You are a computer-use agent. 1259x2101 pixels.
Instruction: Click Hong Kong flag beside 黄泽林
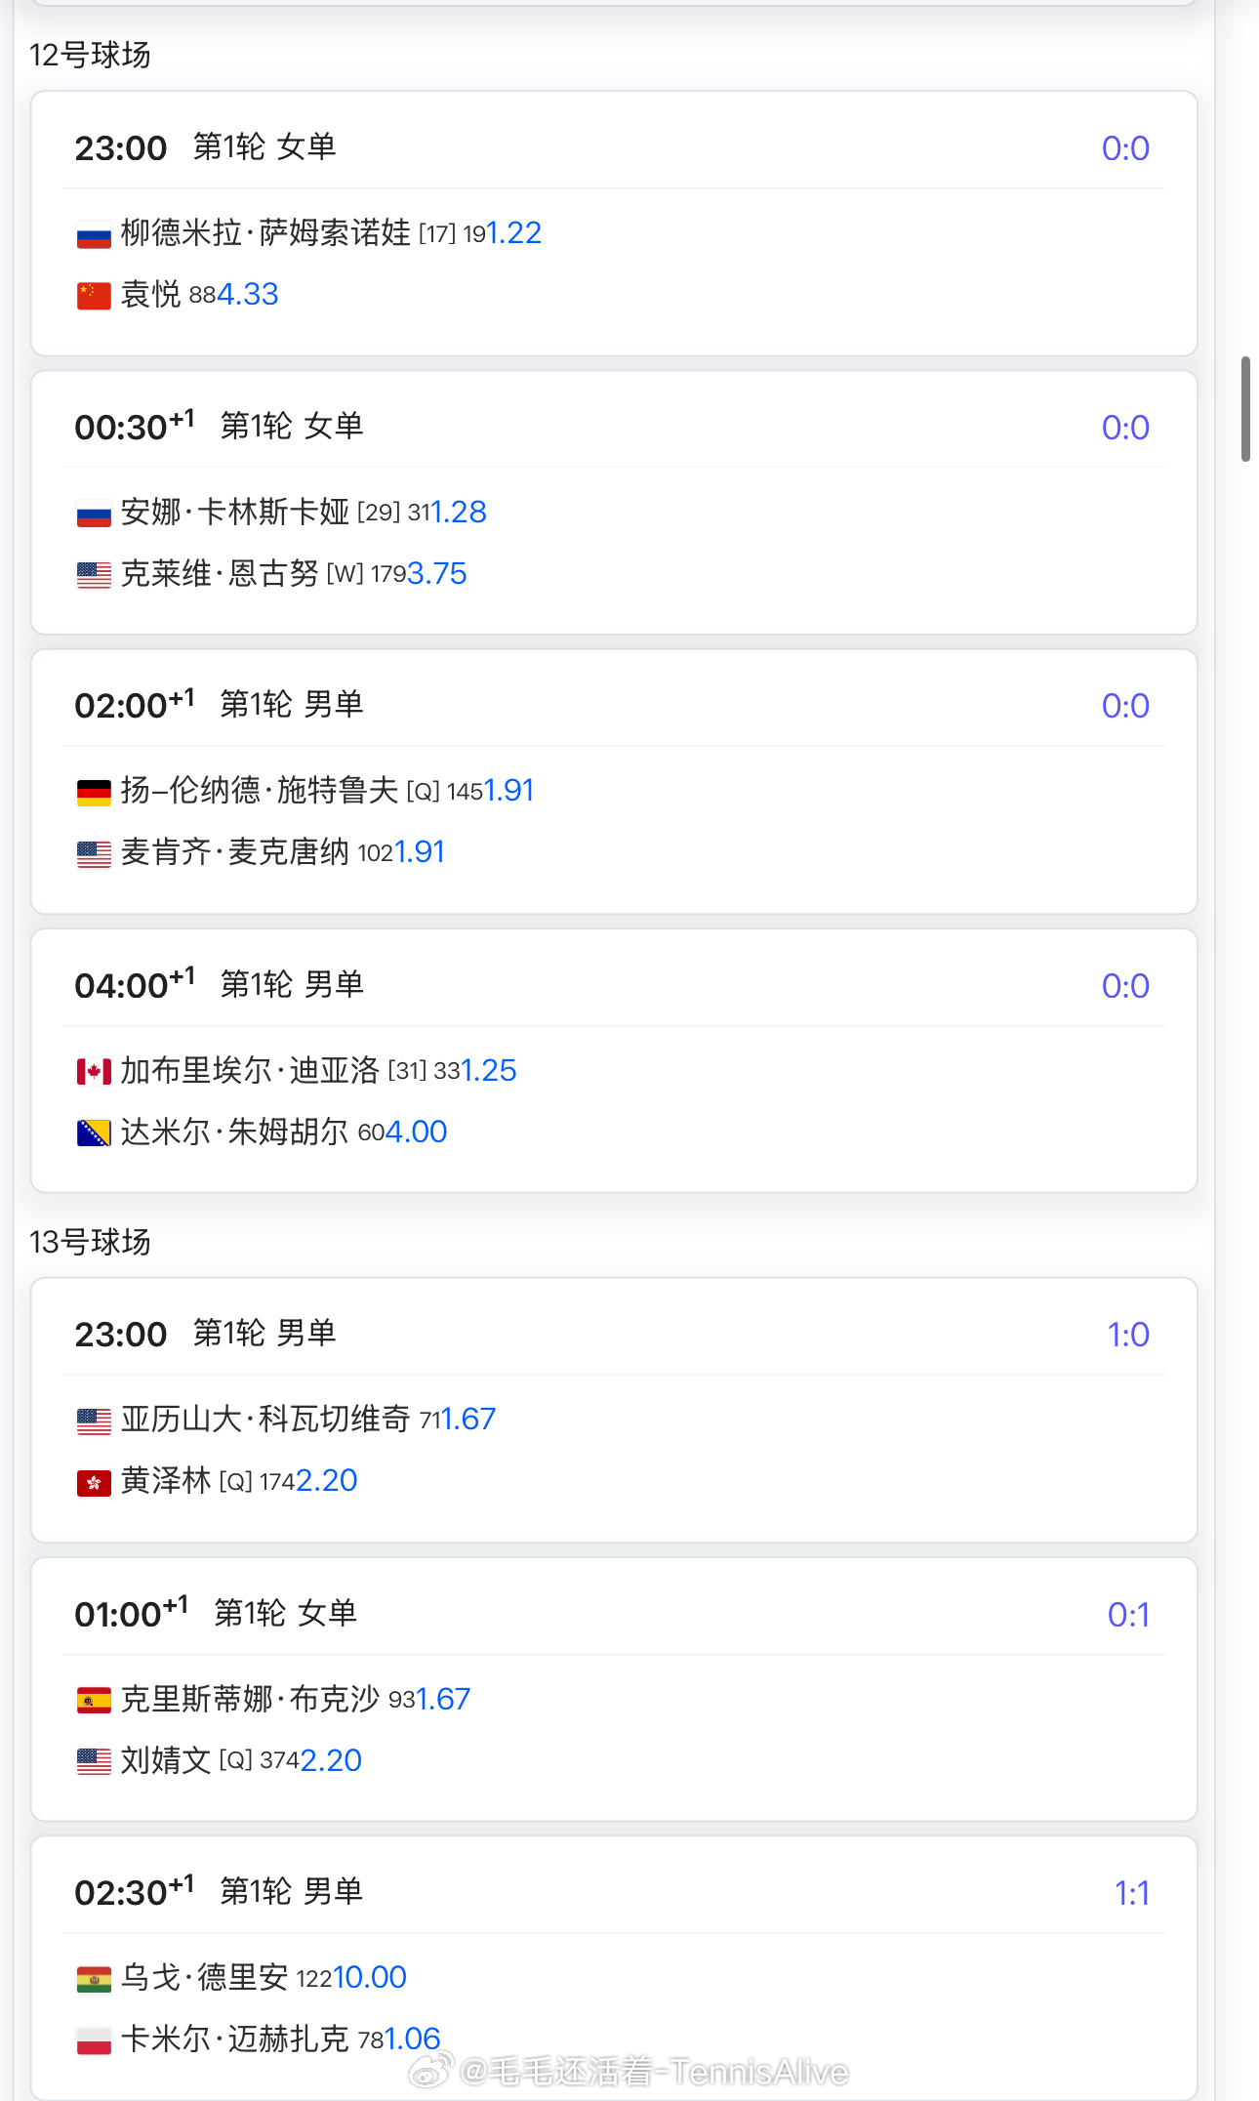[x=94, y=1483]
